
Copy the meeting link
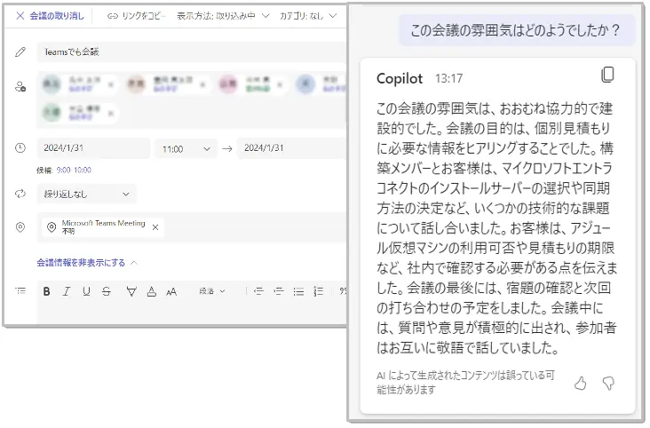136,16
